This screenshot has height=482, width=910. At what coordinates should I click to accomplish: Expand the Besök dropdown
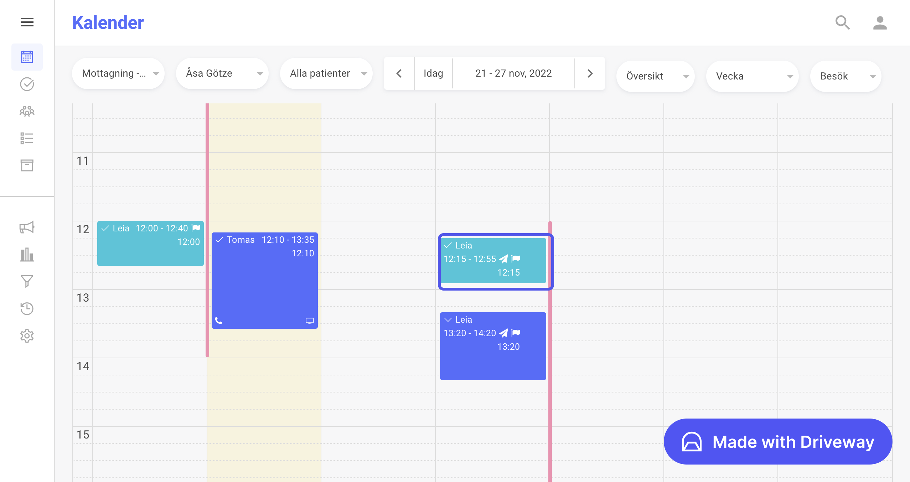(846, 76)
